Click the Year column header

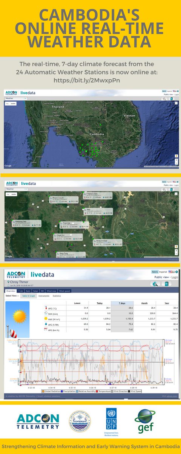(166, 303)
